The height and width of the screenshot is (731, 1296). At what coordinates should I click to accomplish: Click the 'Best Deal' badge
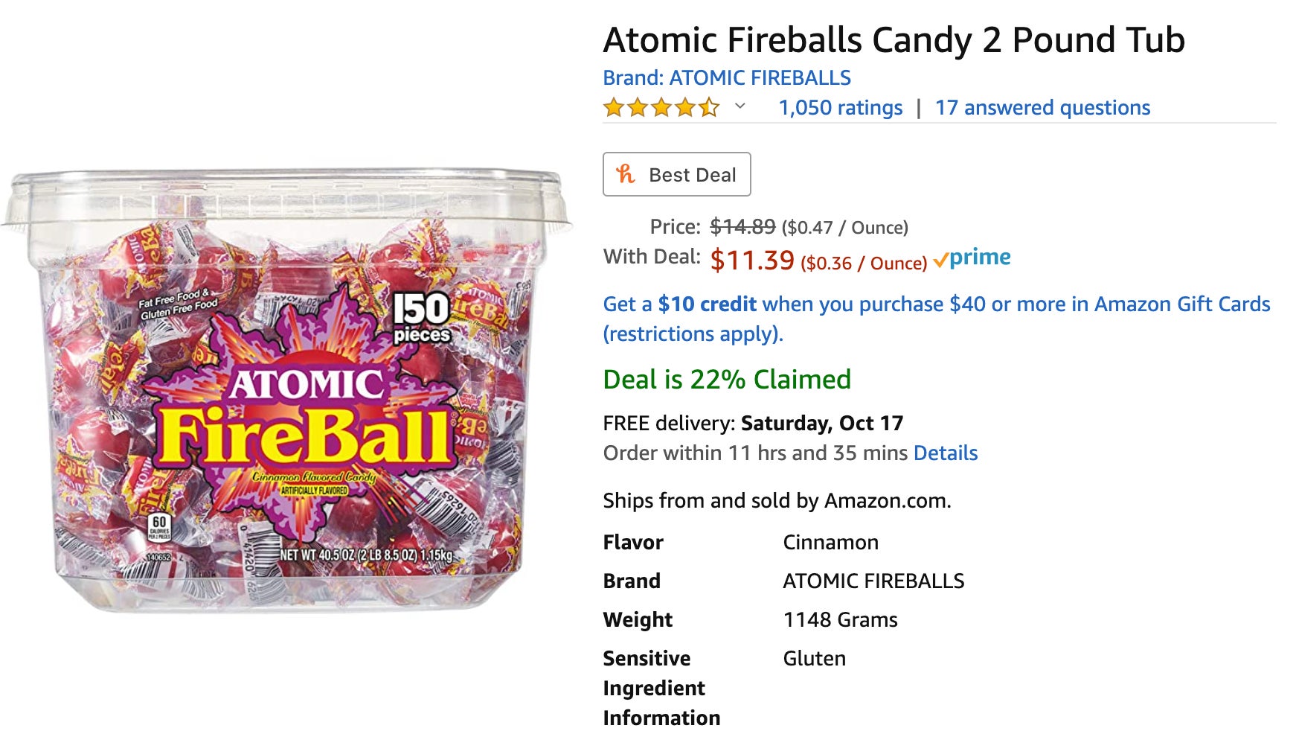point(677,174)
